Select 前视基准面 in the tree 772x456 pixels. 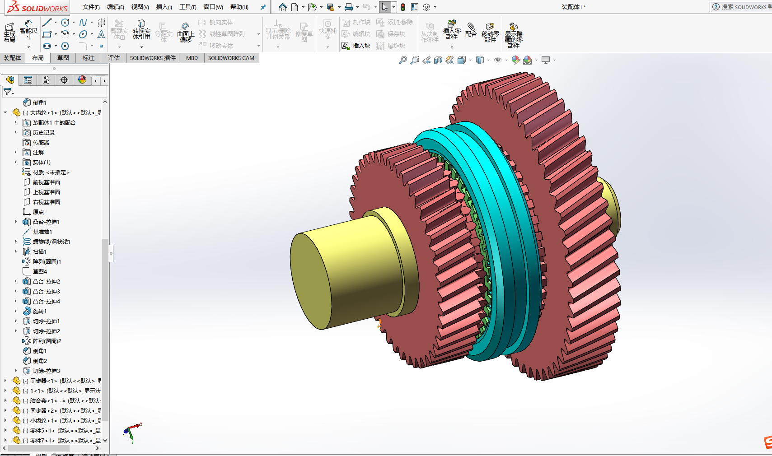[47, 182]
